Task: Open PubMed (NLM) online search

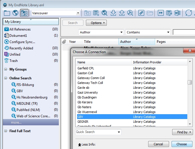Action: [x=35, y=110]
